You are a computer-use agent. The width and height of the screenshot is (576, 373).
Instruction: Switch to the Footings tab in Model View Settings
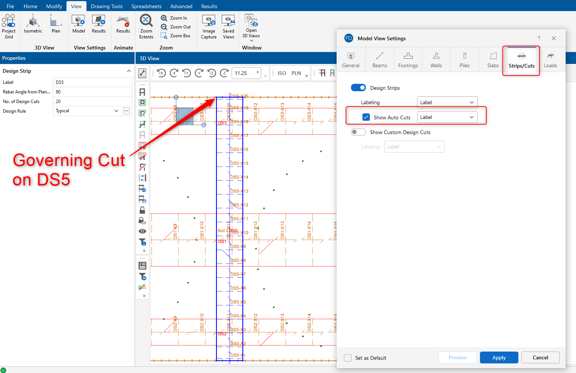click(x=408, y=59)
